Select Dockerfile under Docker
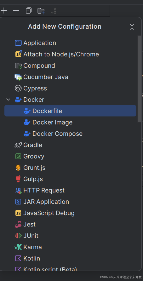 tap(70, 111)
